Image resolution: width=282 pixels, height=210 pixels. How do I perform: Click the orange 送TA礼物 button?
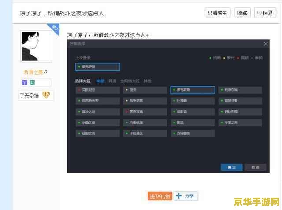tap(160, 196)
